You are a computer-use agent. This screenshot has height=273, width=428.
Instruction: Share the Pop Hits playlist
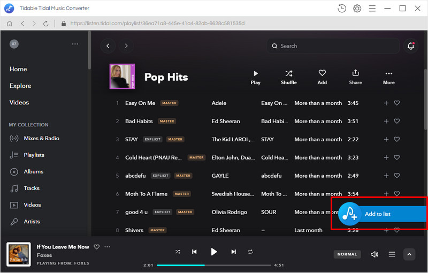(355, 78)
